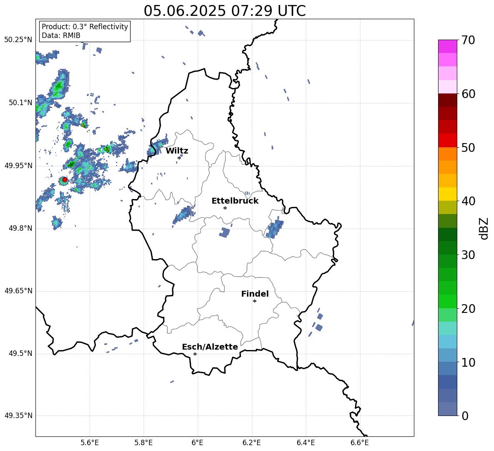Click the Ettelbruck station cross marker

click(x=225, y=208)
